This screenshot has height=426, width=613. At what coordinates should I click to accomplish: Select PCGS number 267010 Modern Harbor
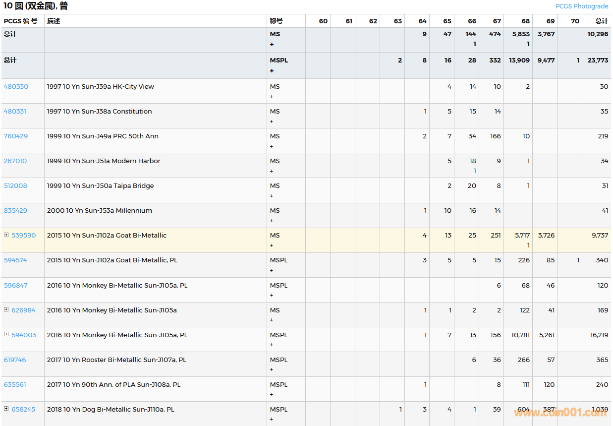point(15,161)
